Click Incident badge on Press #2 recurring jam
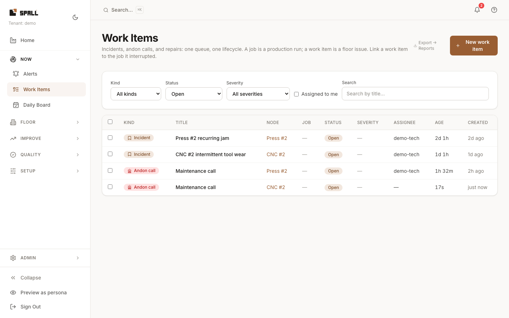 tap(139, 138)
